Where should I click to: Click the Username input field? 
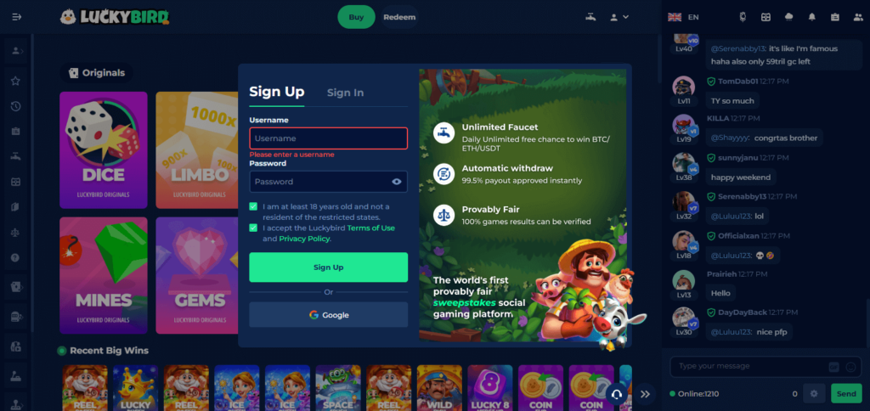[329, 138]
